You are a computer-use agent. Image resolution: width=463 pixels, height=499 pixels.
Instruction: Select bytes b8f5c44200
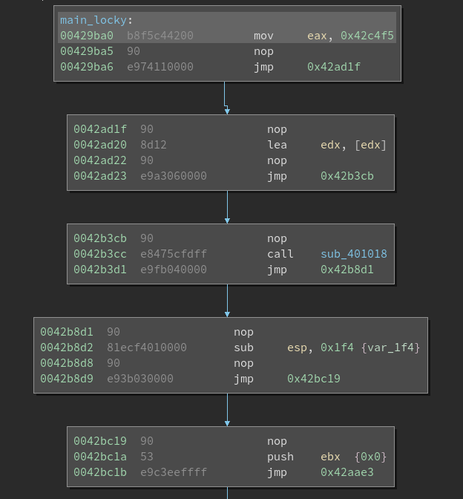coord(160,36)
